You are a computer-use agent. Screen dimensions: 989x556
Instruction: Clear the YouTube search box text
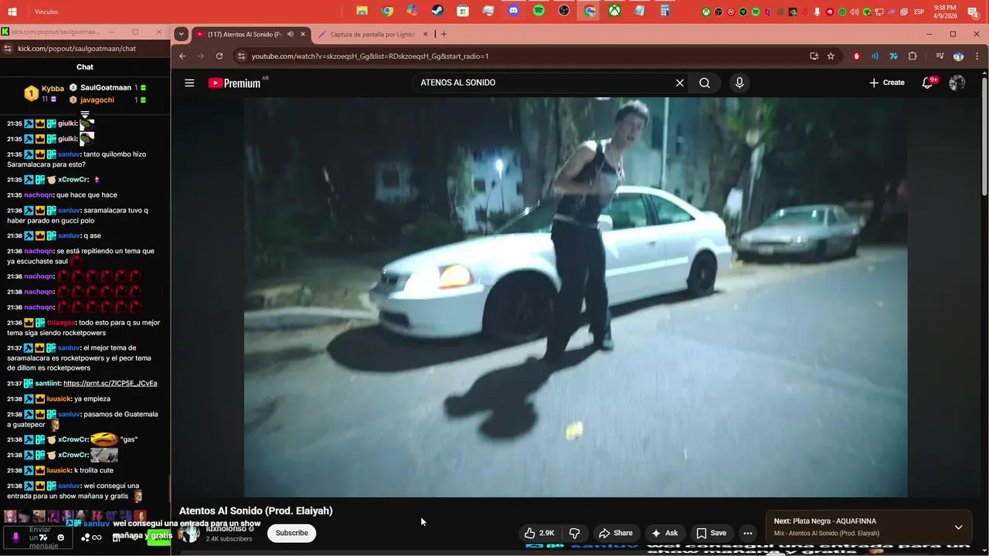point(680,83)
